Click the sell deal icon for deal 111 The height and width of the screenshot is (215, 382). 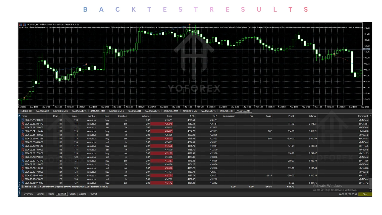(x=23, y=124)
